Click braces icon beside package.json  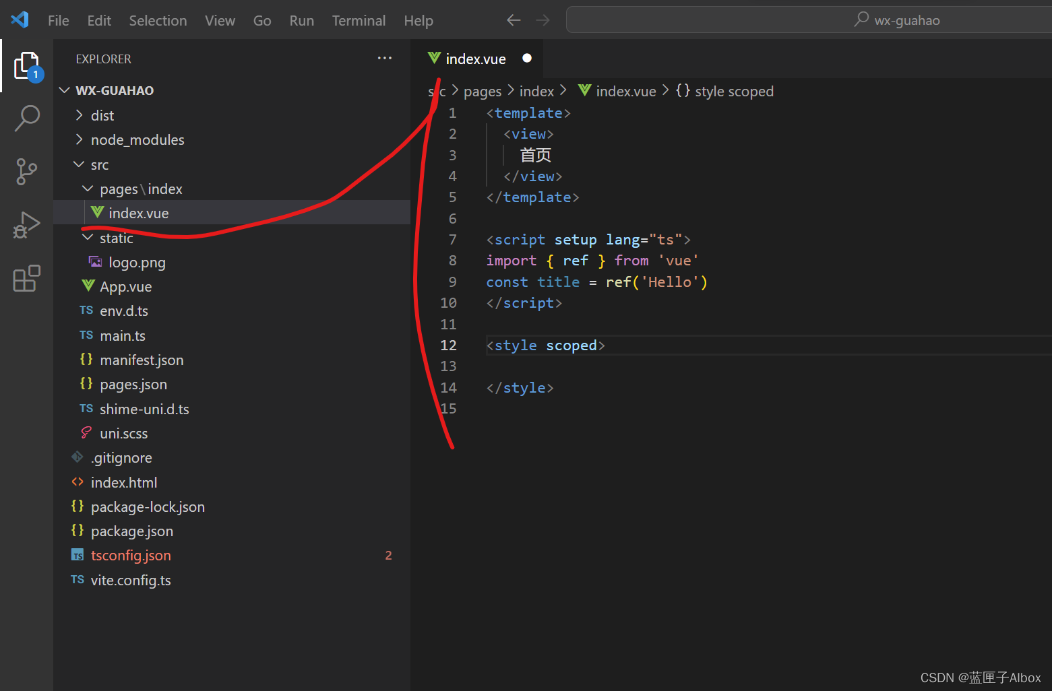78,530
